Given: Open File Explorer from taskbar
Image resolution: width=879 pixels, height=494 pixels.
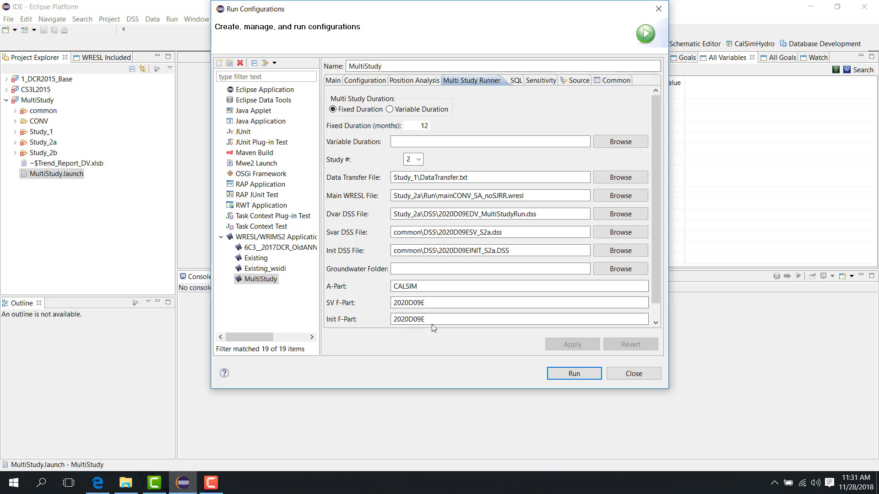Looking at the screenshot, I should tap(126, 483).
